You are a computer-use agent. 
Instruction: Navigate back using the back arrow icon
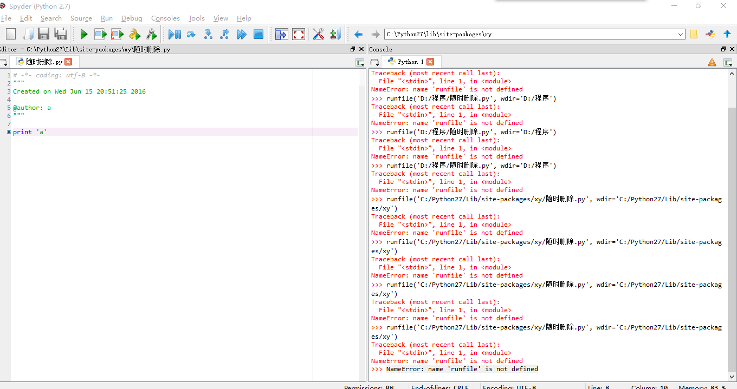pos(358,34)
